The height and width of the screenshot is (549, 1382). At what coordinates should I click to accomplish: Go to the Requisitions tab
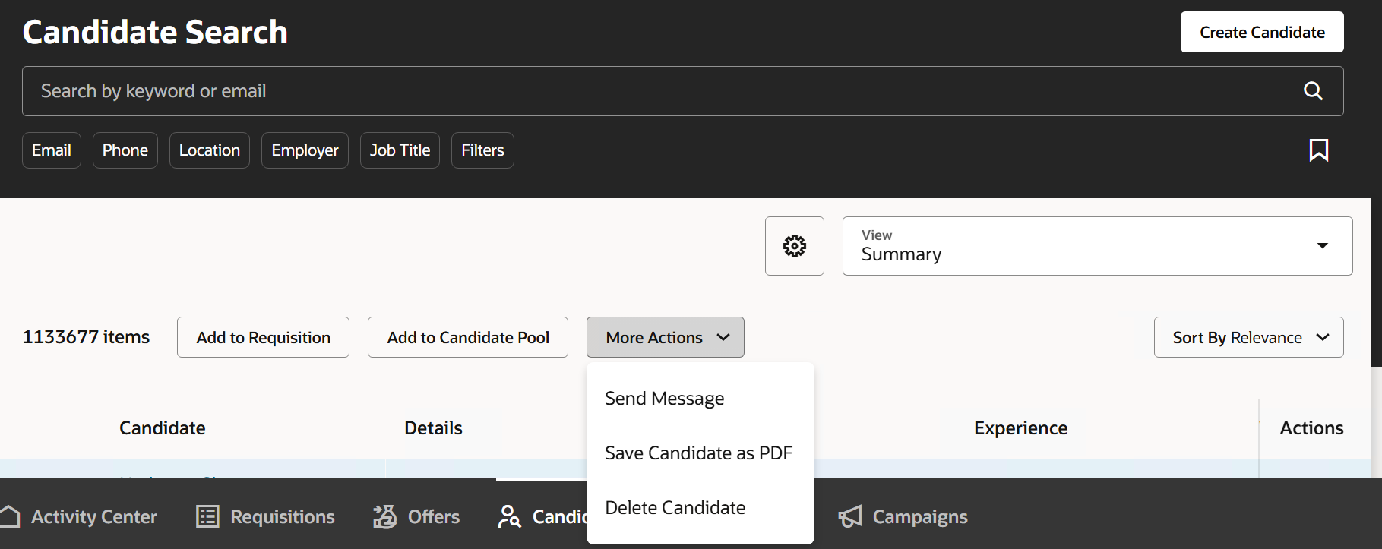pos(265,516)
